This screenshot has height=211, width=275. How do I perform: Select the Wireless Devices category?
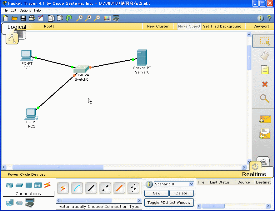38,185
